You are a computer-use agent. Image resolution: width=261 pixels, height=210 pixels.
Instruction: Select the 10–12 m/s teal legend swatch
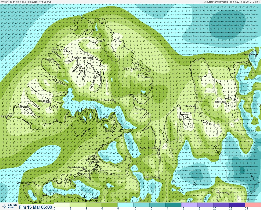point(141,205)
